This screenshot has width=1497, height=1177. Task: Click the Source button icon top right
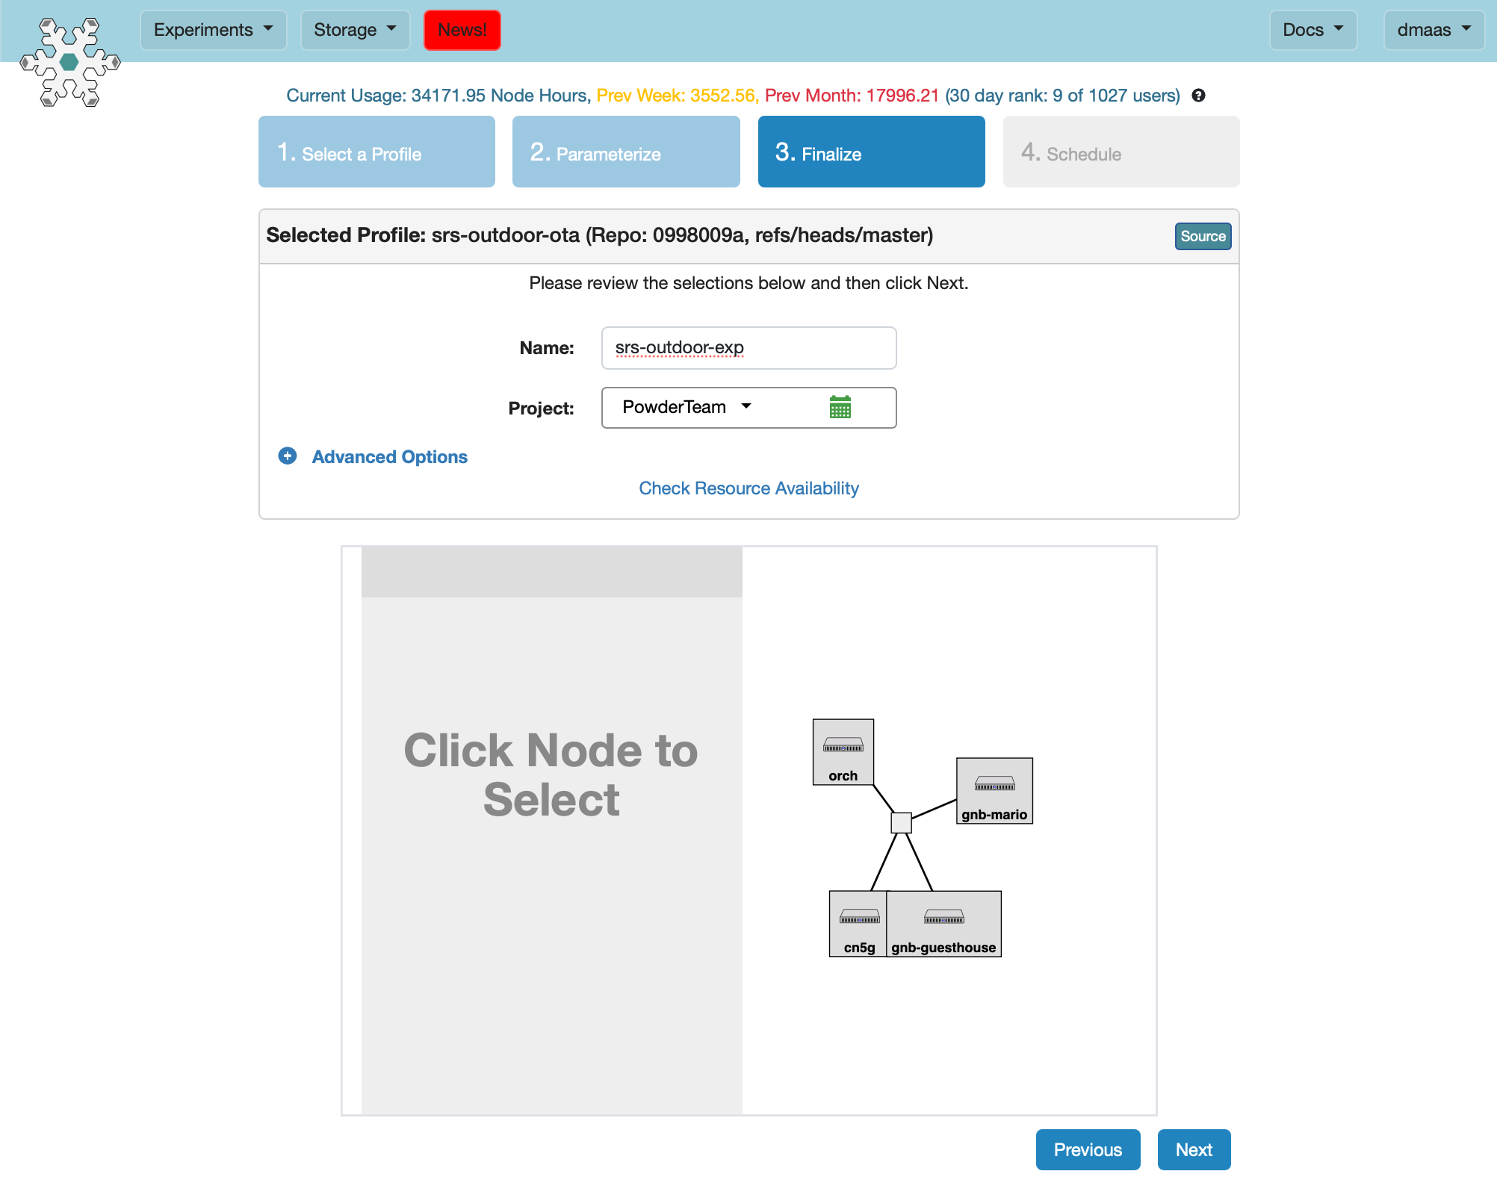1203,236
